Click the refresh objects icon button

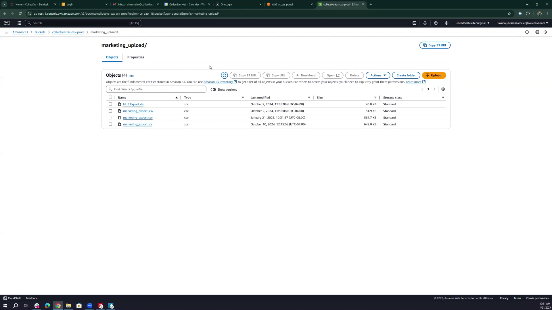224,75
